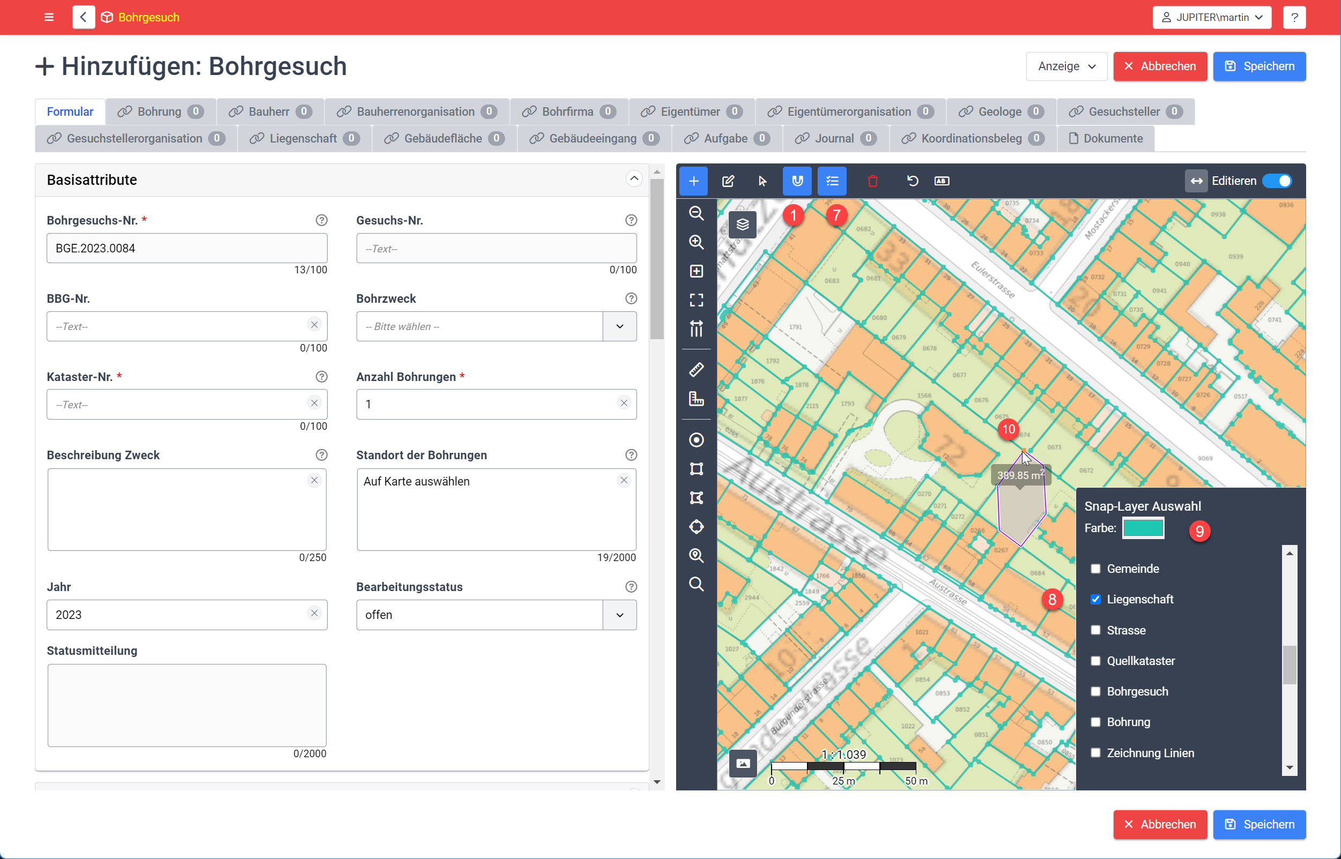Switch to the Formular tab
Image resolution: width=1341 pixels, height=859 pixels.
coord(70,111)
